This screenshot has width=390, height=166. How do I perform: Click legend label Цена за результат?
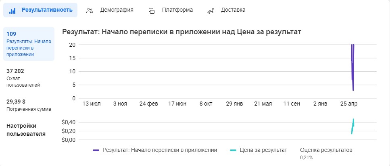point(263,150)
